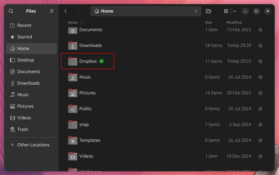This screenshot has width=279, height=175.
Task: Click the search icon in Files sidebar
Action: pyautogui.click(x=11, y=11)
